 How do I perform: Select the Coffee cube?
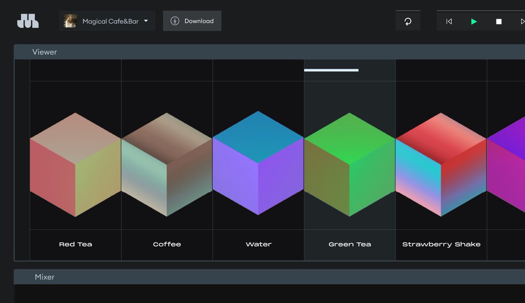(x=167, y=165)
